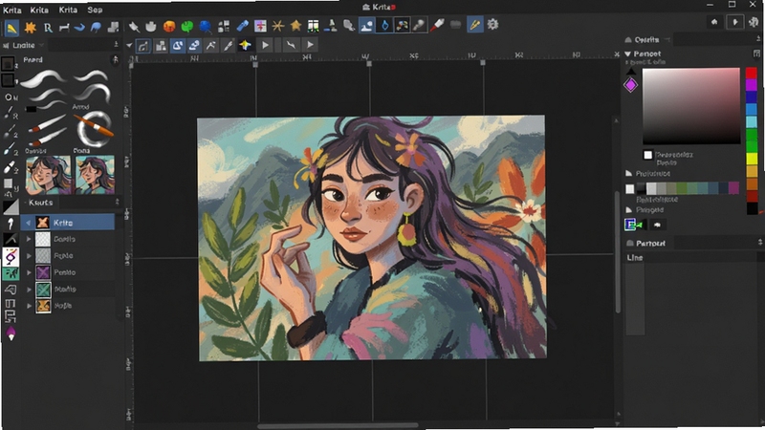Click the magenta diamond color indicator
This screenshot has width=765, height=430.
630,85
